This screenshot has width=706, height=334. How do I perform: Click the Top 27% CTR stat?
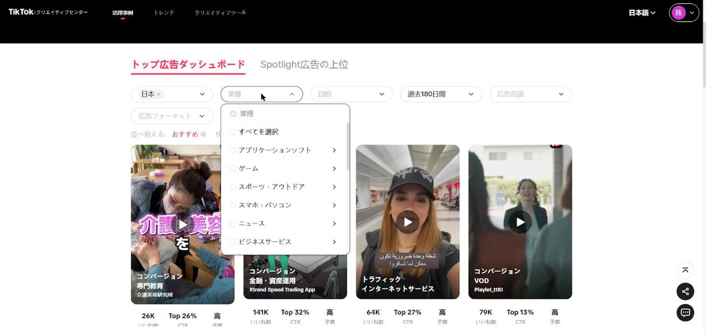tap(407, 316)
